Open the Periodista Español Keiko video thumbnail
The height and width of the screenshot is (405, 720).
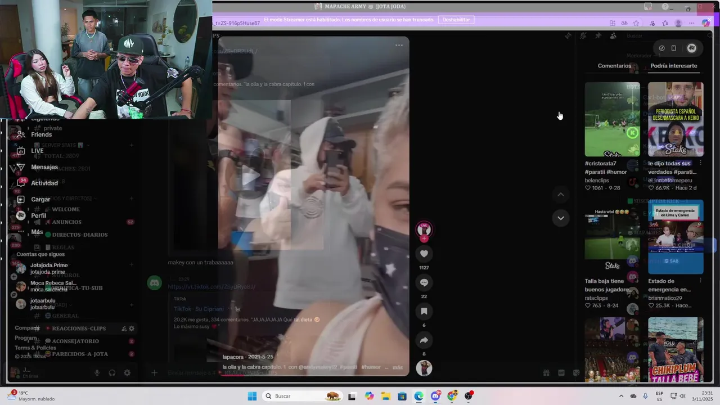click(x=676, y=119)
